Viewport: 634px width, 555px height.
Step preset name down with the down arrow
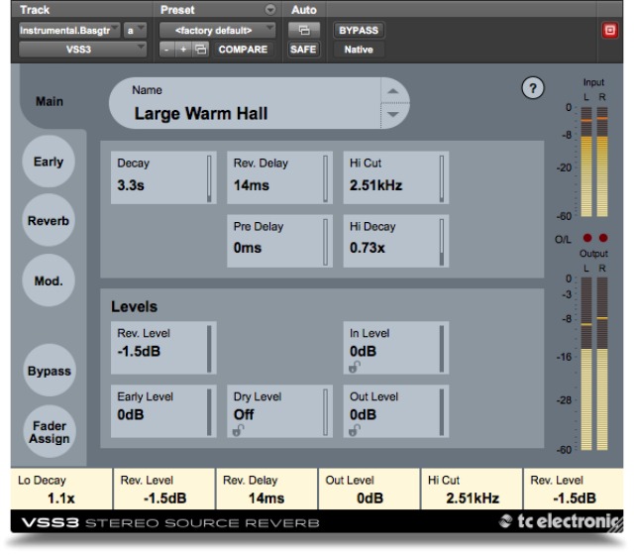pyautogui.click(x=393, y=115)
